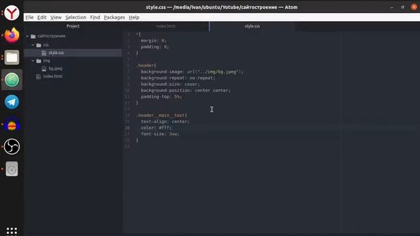Click the css folder icon
The height and width of the screenshot is (236, 420).
(39, 45)
